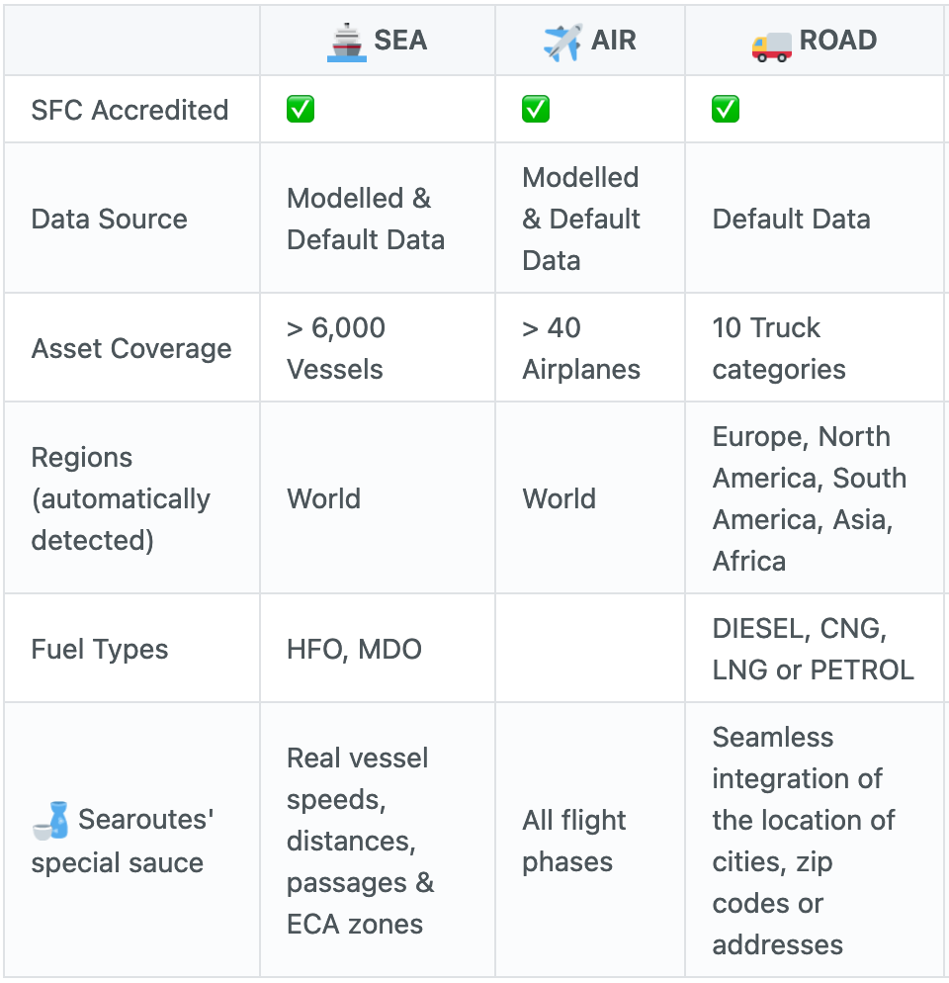Click the truck icon beside ROAD
Image resolution: width=949 pixels, height=983 pixels.
772,46
